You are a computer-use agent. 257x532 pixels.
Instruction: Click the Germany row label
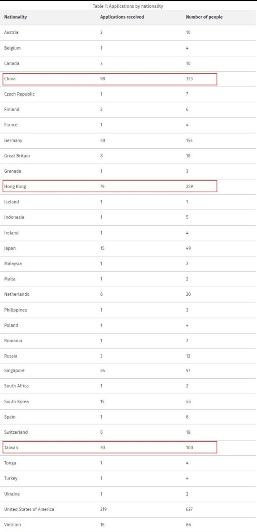point(13,141)
